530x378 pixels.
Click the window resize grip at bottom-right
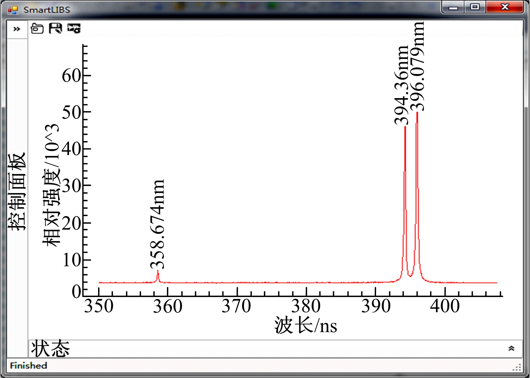[x=518, y=368]
